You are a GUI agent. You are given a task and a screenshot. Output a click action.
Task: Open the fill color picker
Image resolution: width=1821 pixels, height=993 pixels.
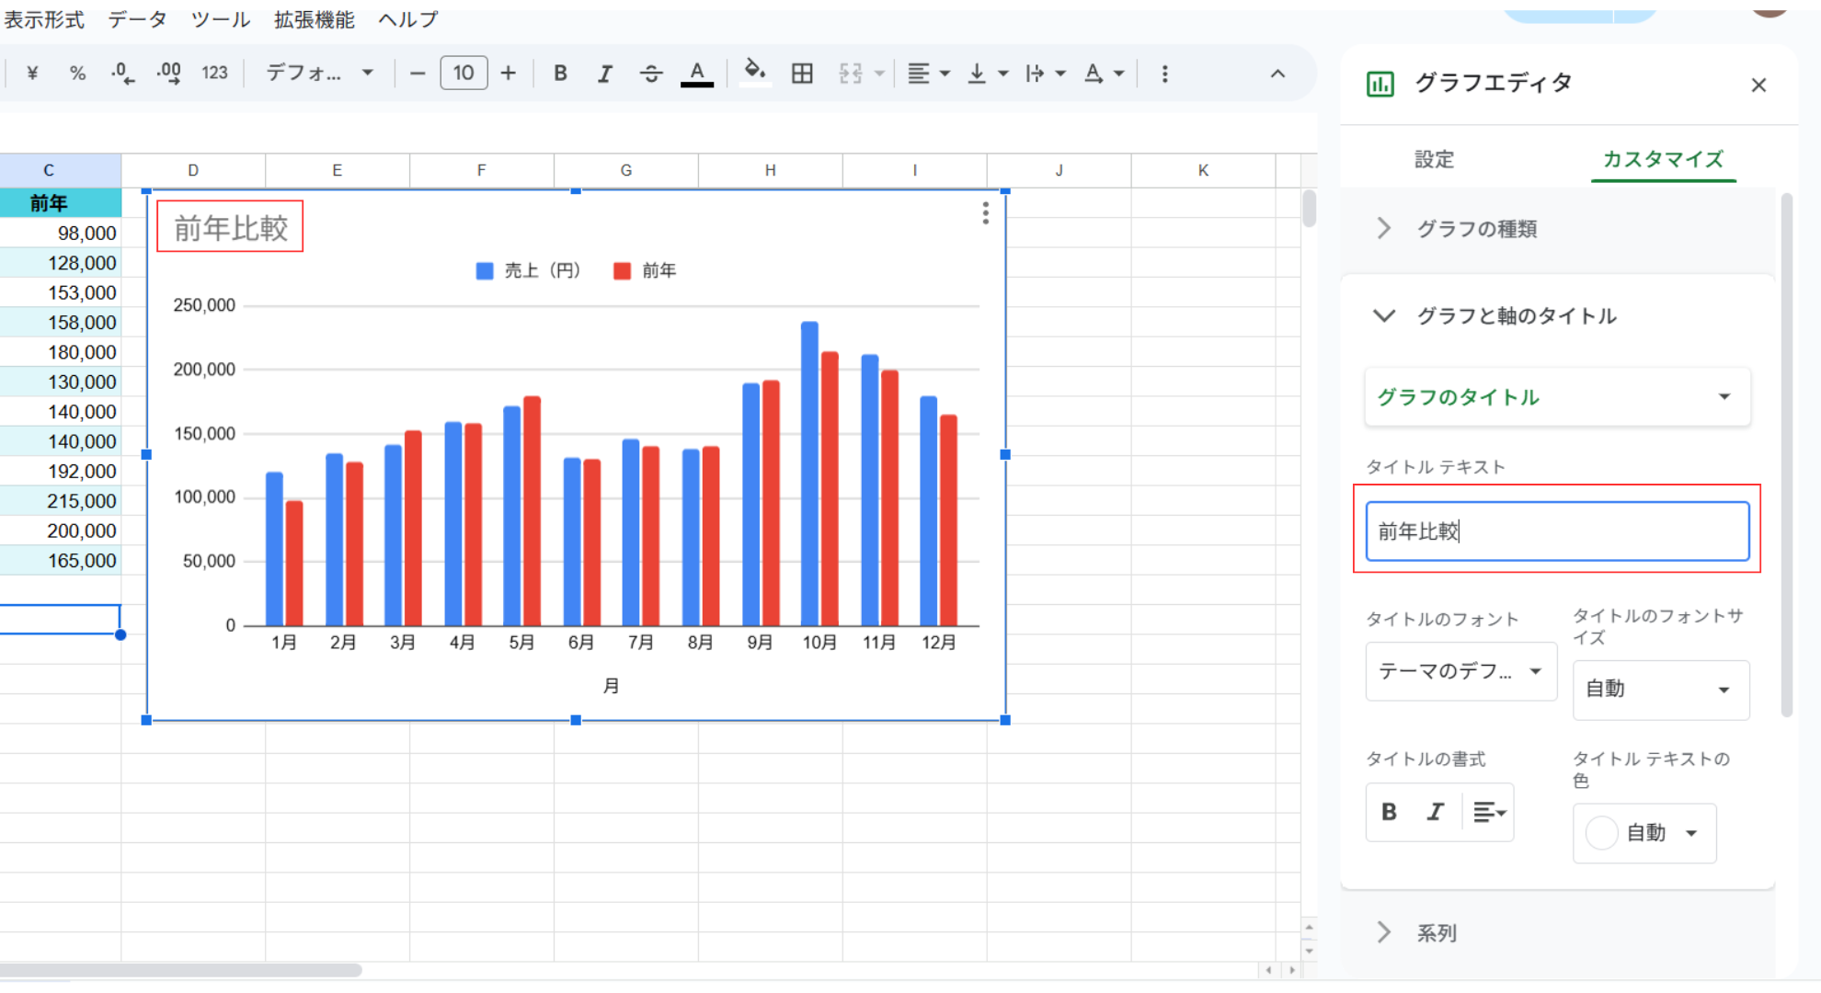click(754, 72)
